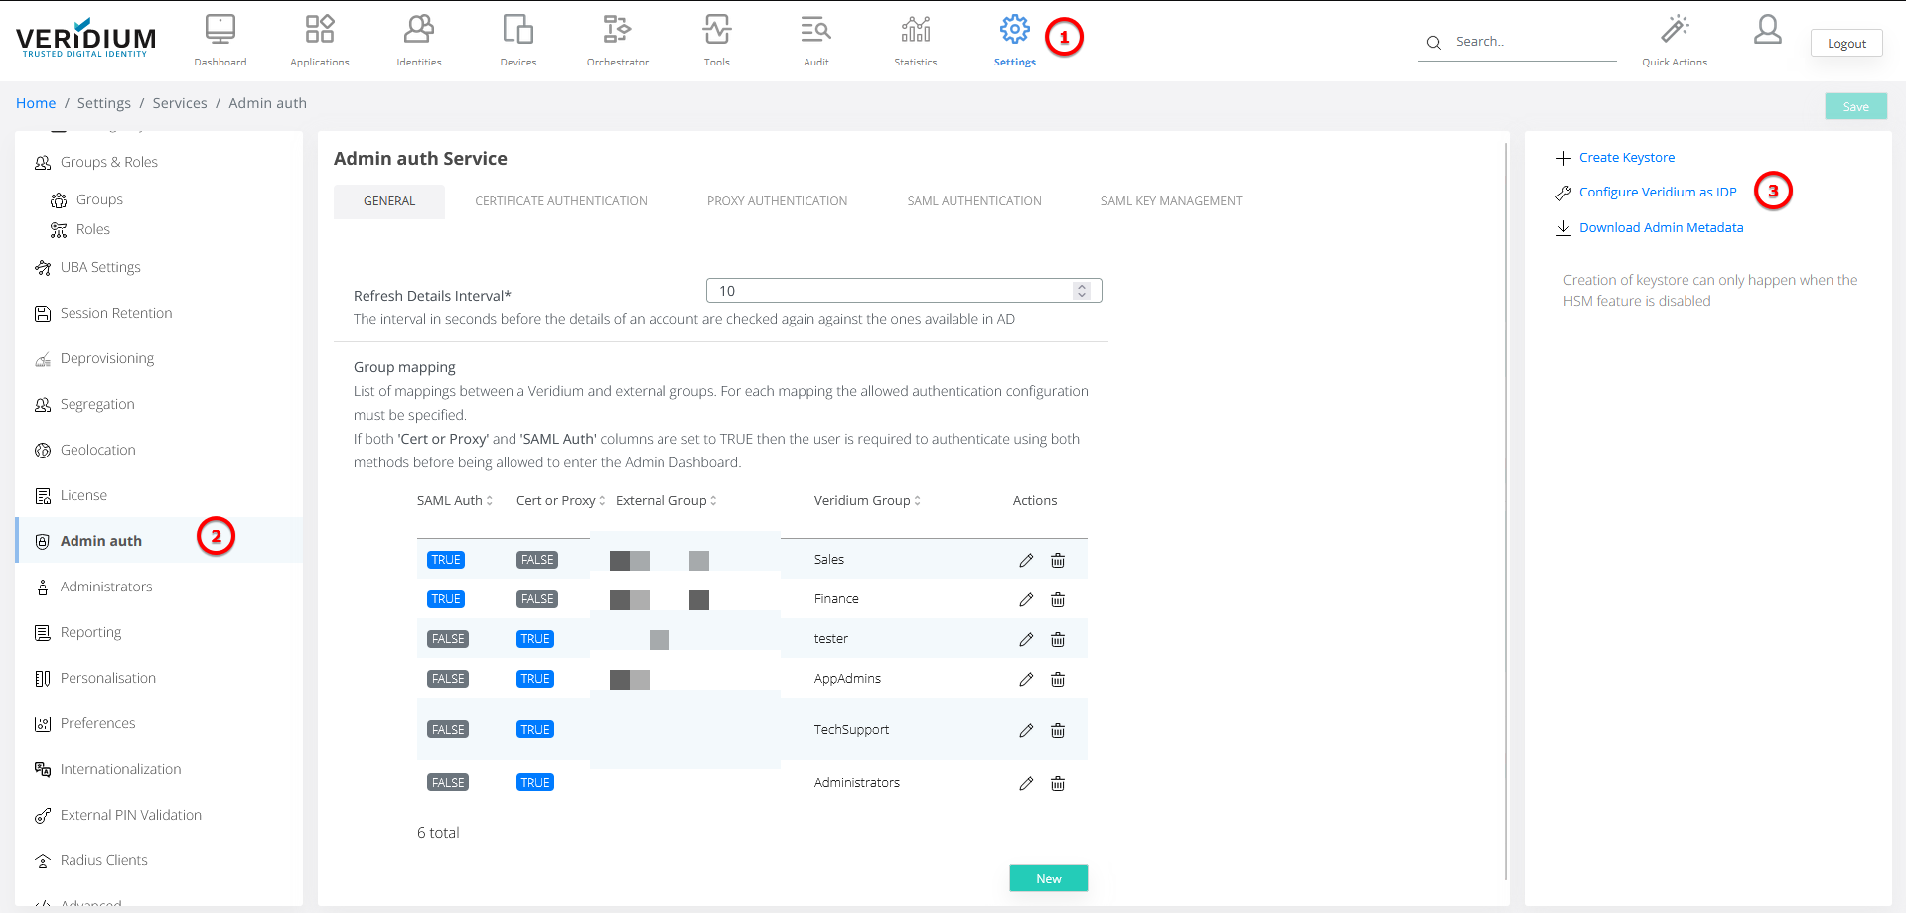Click the Download Admin Metadata link
Screen dimensions: 1906x913
1660,227
